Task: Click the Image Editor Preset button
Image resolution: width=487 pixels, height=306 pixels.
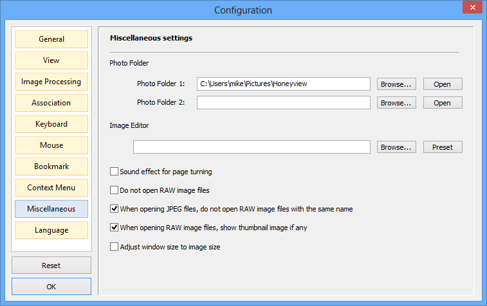Action: (x=443, y=147)
